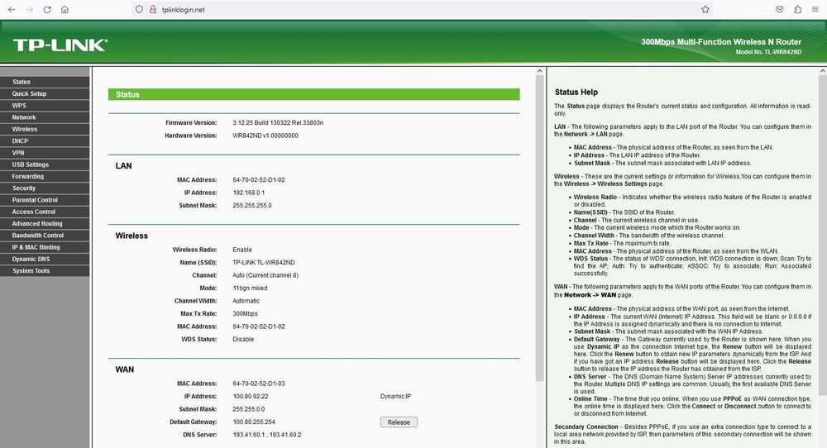Click the tplinklogin.net address bar

[422, 9]
